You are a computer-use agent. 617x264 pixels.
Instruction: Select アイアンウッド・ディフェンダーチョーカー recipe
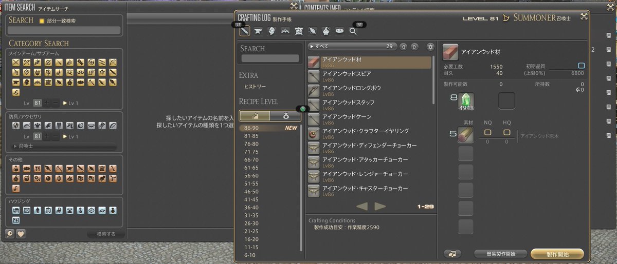coord(370,149)
